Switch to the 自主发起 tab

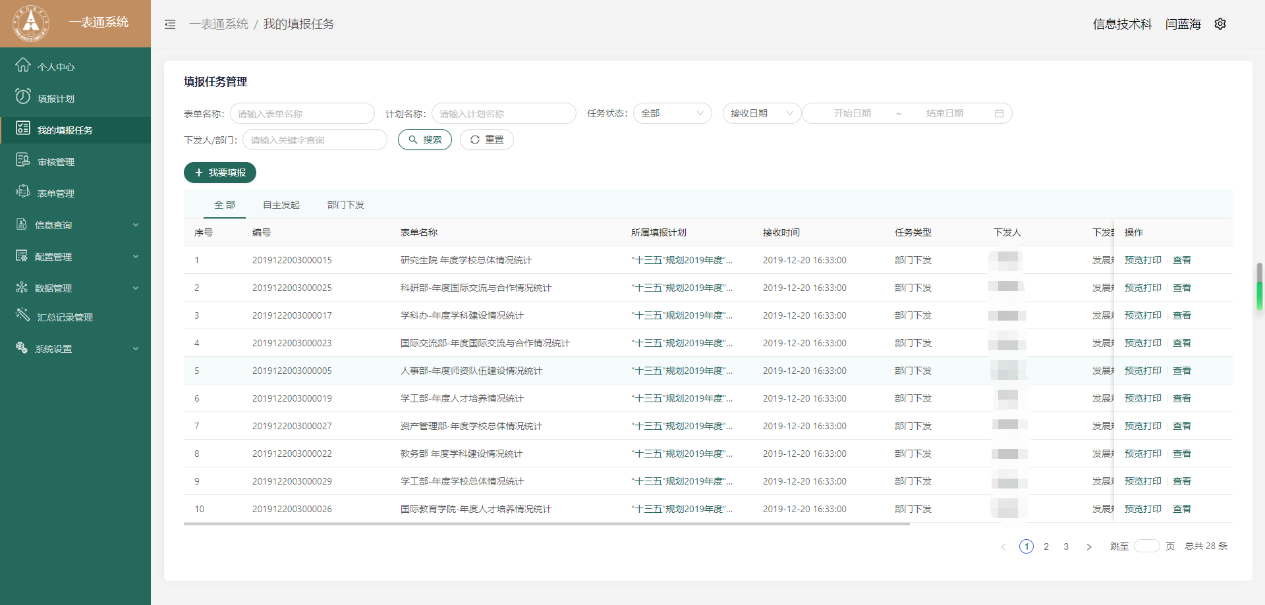pyautogui.click(x=281, y=205)
